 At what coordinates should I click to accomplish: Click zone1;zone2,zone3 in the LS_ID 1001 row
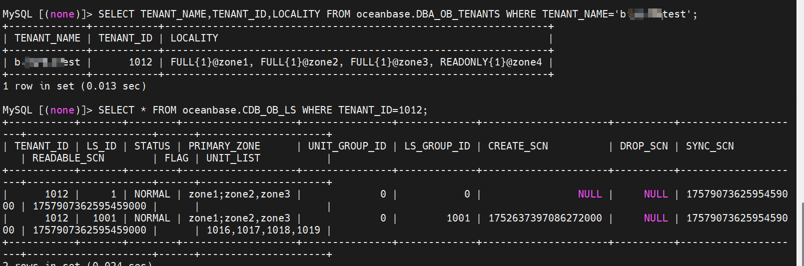pyautogui.click(x=239, y=218)
